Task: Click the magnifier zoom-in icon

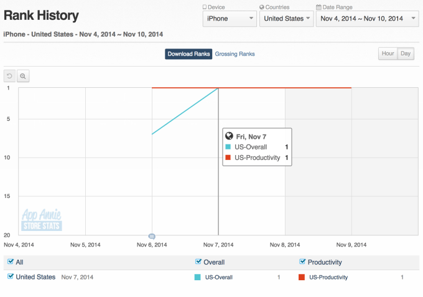Action: pyautogui.click(x=23, y=76)
